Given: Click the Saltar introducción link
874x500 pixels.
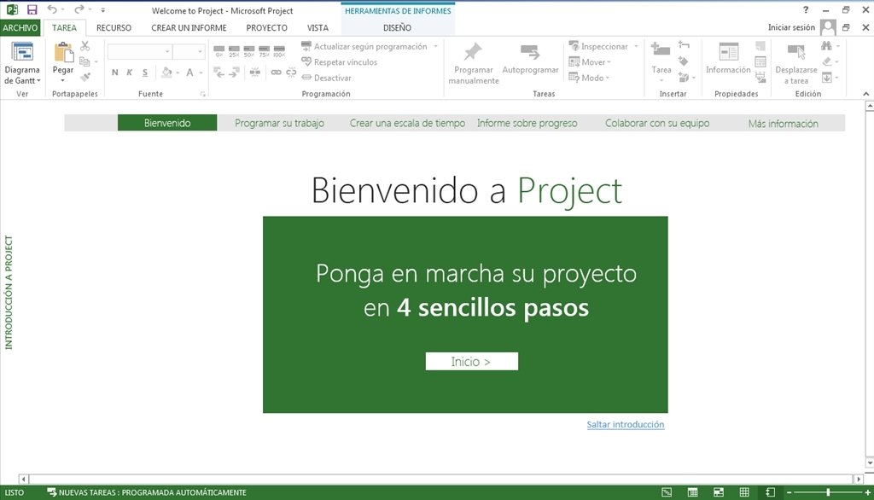Looking at the screenshot, I should (x=626, y=423).
